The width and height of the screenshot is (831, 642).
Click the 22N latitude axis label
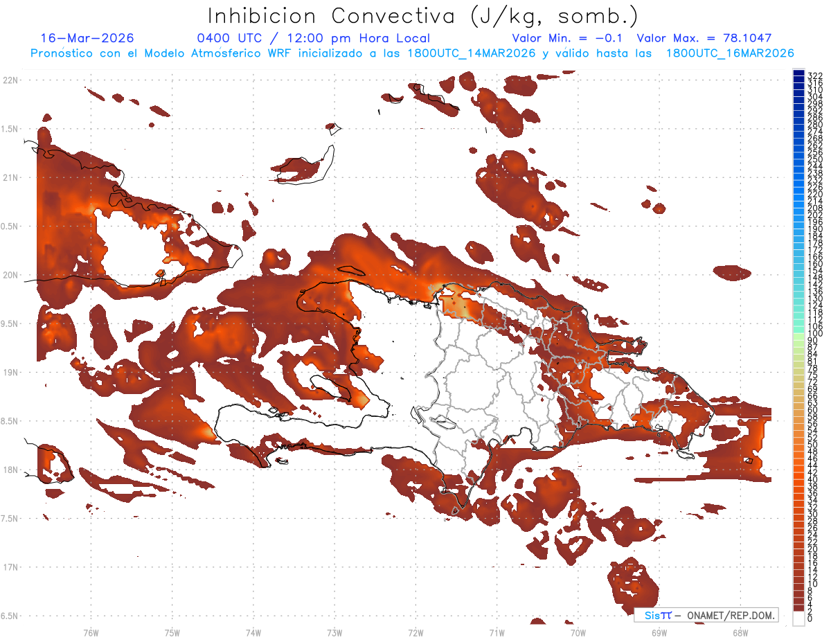11,80
